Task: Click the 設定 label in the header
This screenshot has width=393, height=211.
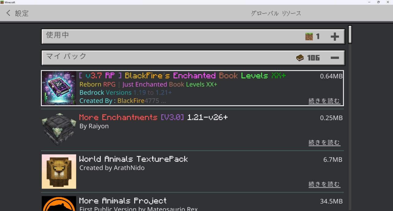Action: pos(22,13)
